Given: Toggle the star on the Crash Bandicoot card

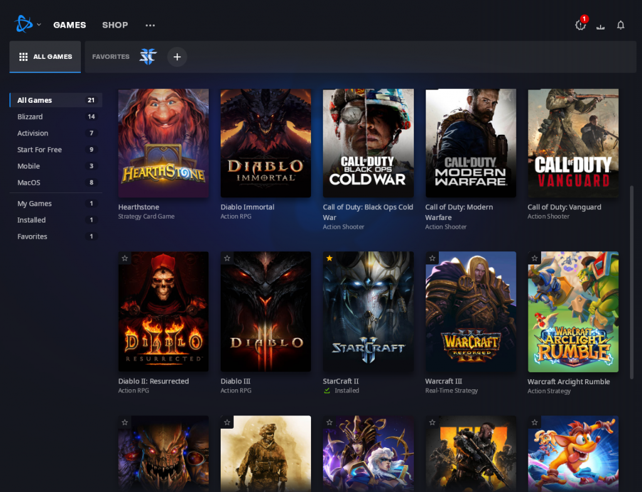Looking at the screenshot, I should 535,422.
